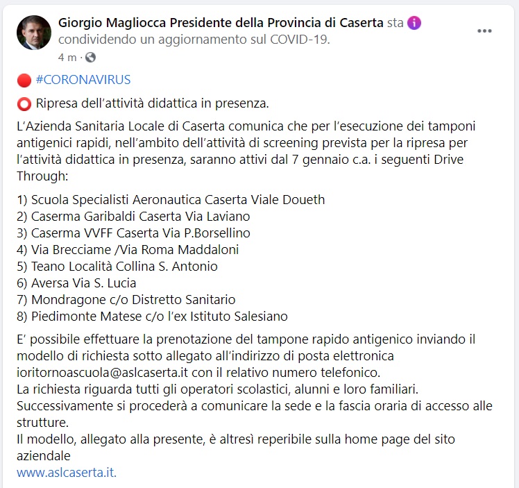Screen dimensions: 519x488
Task: Select the Caserma Garibaldi Via Laviano item
Action: (x=133, y=217)
